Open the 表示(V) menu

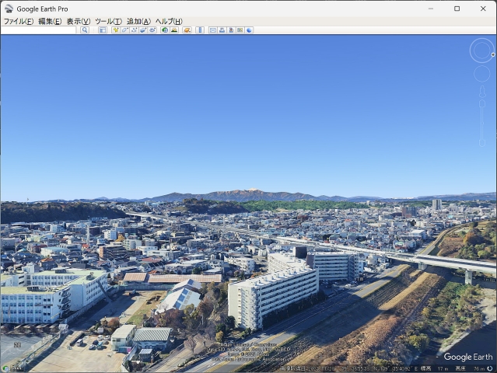(78, 22)
